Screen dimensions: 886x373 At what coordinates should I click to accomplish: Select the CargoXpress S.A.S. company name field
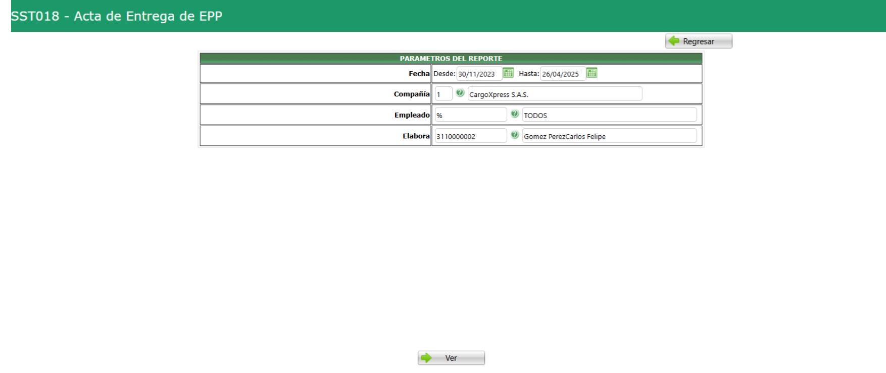point(555,94)
